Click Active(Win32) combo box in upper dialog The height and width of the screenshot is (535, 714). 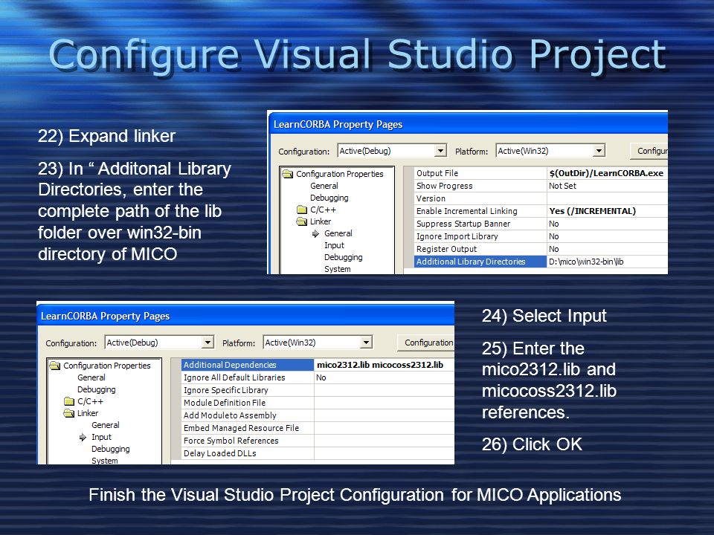click(x=550, y=151)
